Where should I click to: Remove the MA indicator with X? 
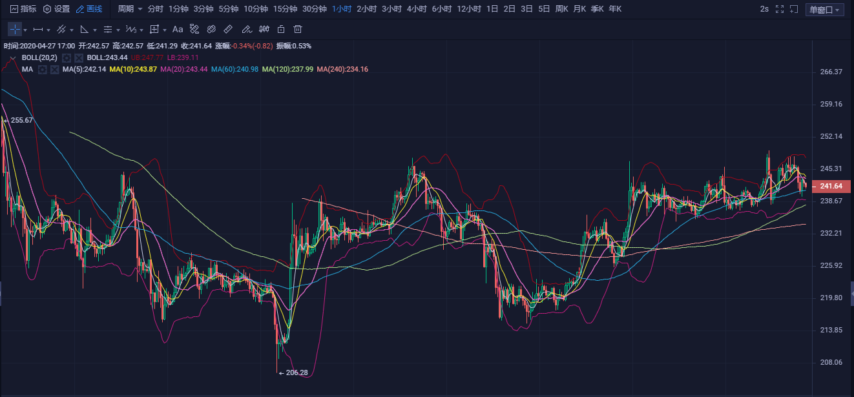54,69
